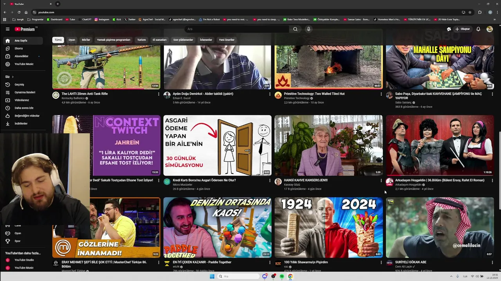Select the Tümü filter chip
This screenshot has height=281, width=501.
click(58, 40)
